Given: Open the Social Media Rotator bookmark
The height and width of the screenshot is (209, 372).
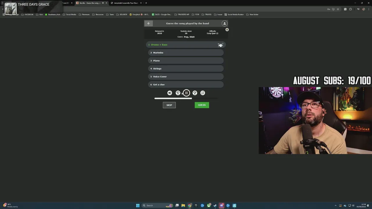Looking at the screenshot, I should pyautogui.click(x=234, y=15).
